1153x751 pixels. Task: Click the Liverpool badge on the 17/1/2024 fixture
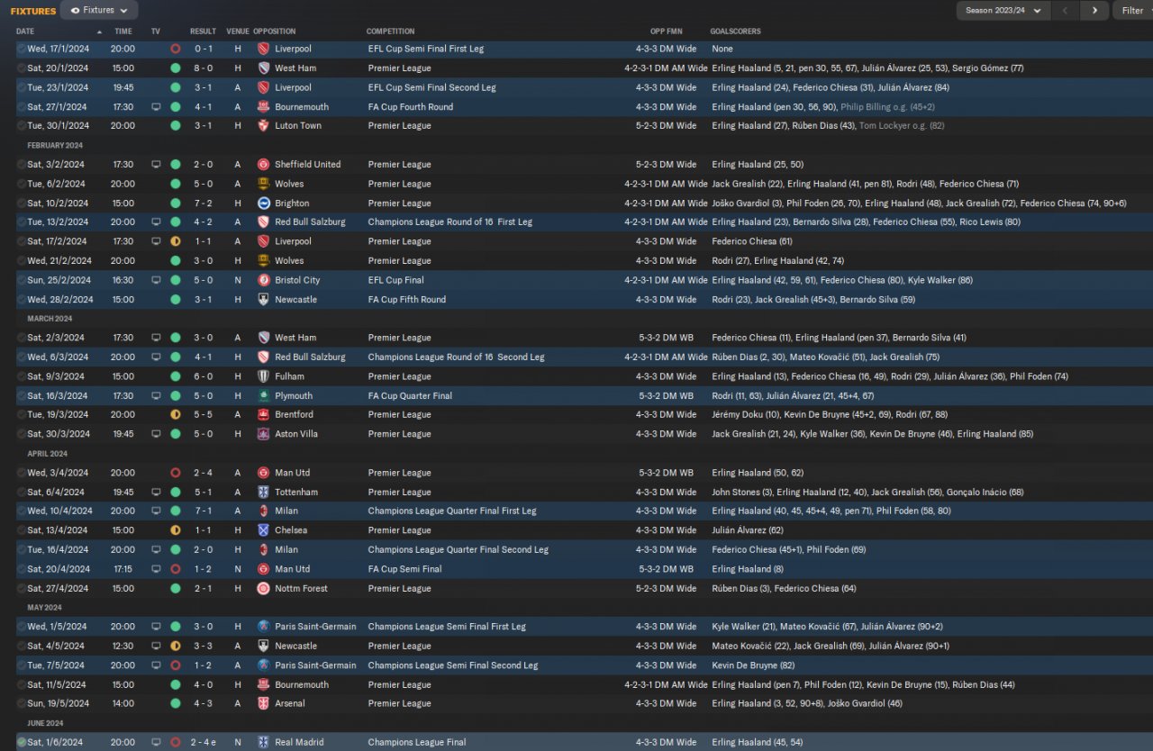263,49
